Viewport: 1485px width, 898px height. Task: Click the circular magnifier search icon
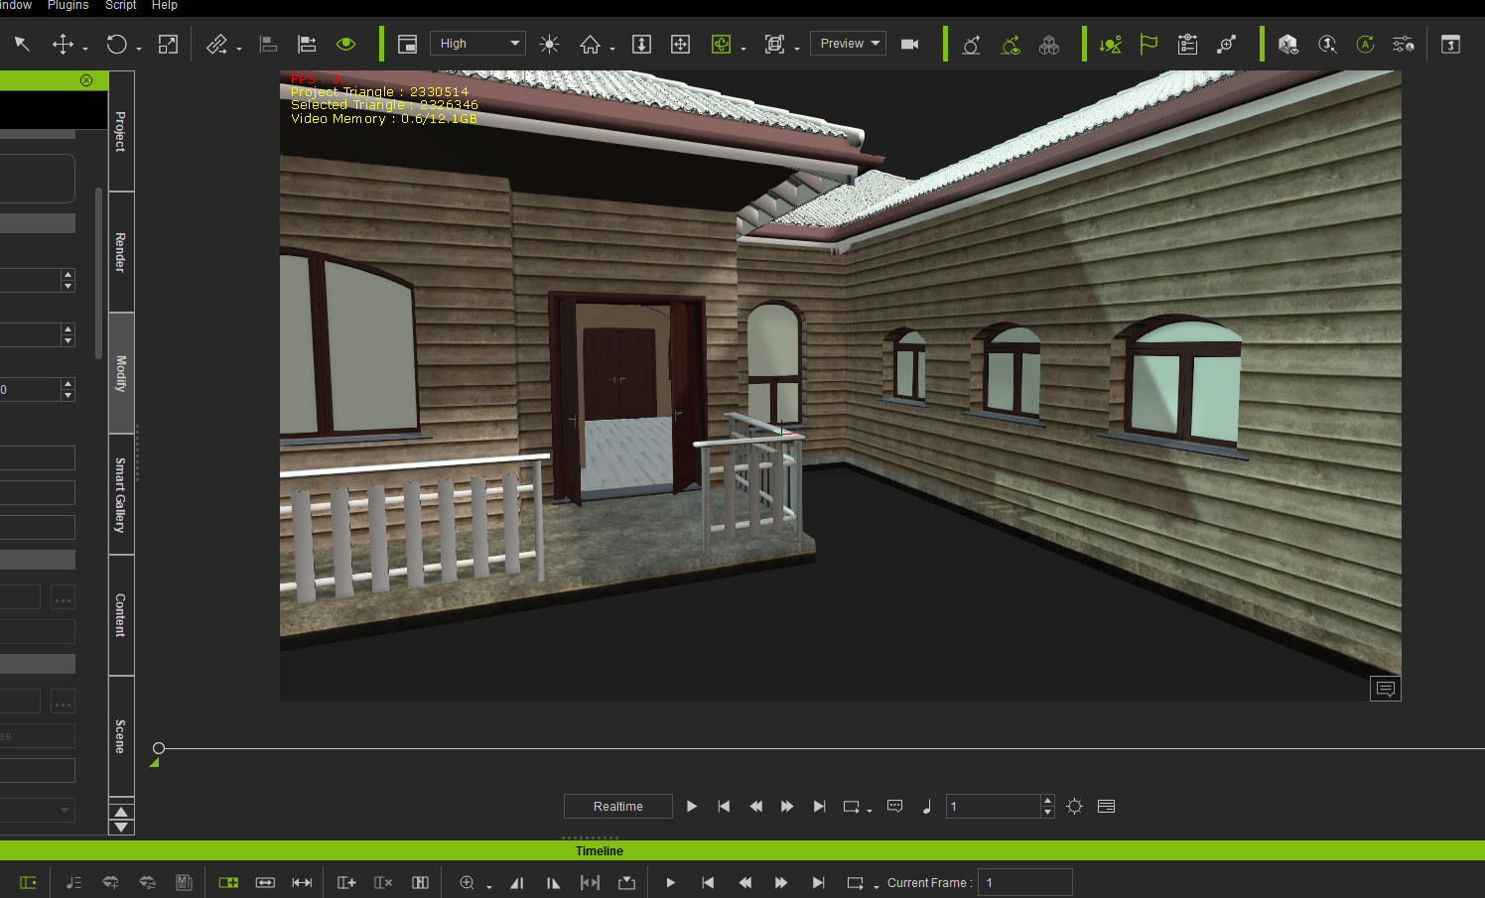(1327, 44)
